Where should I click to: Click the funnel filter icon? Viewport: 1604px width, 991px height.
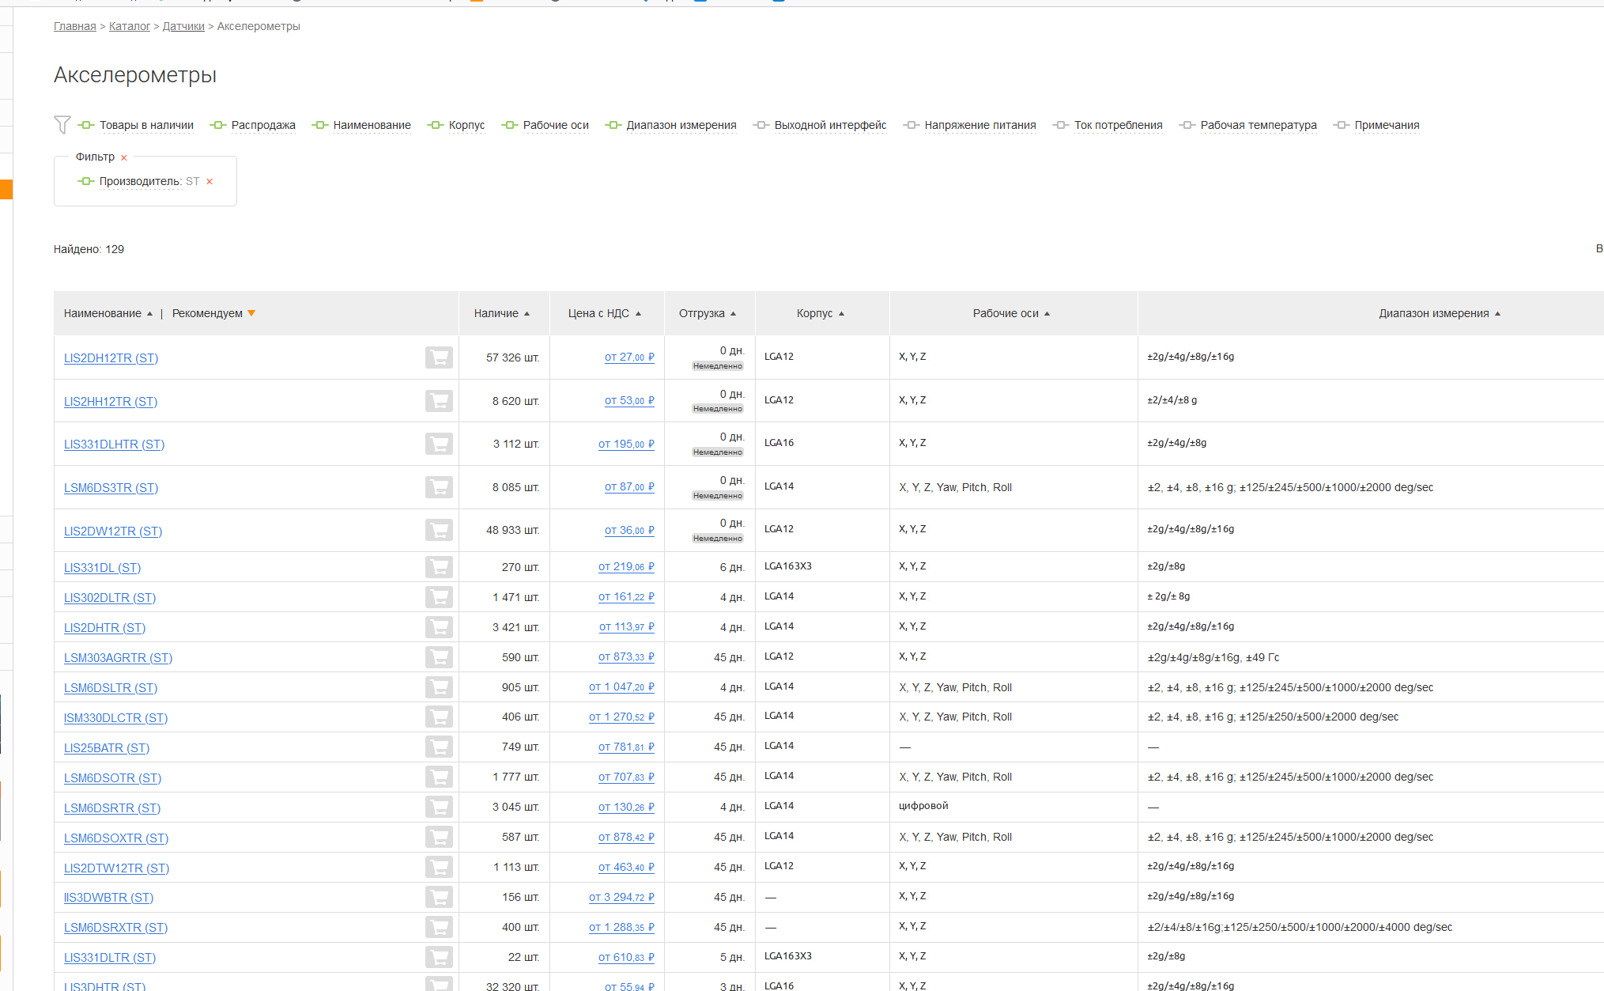click(62, 124)
